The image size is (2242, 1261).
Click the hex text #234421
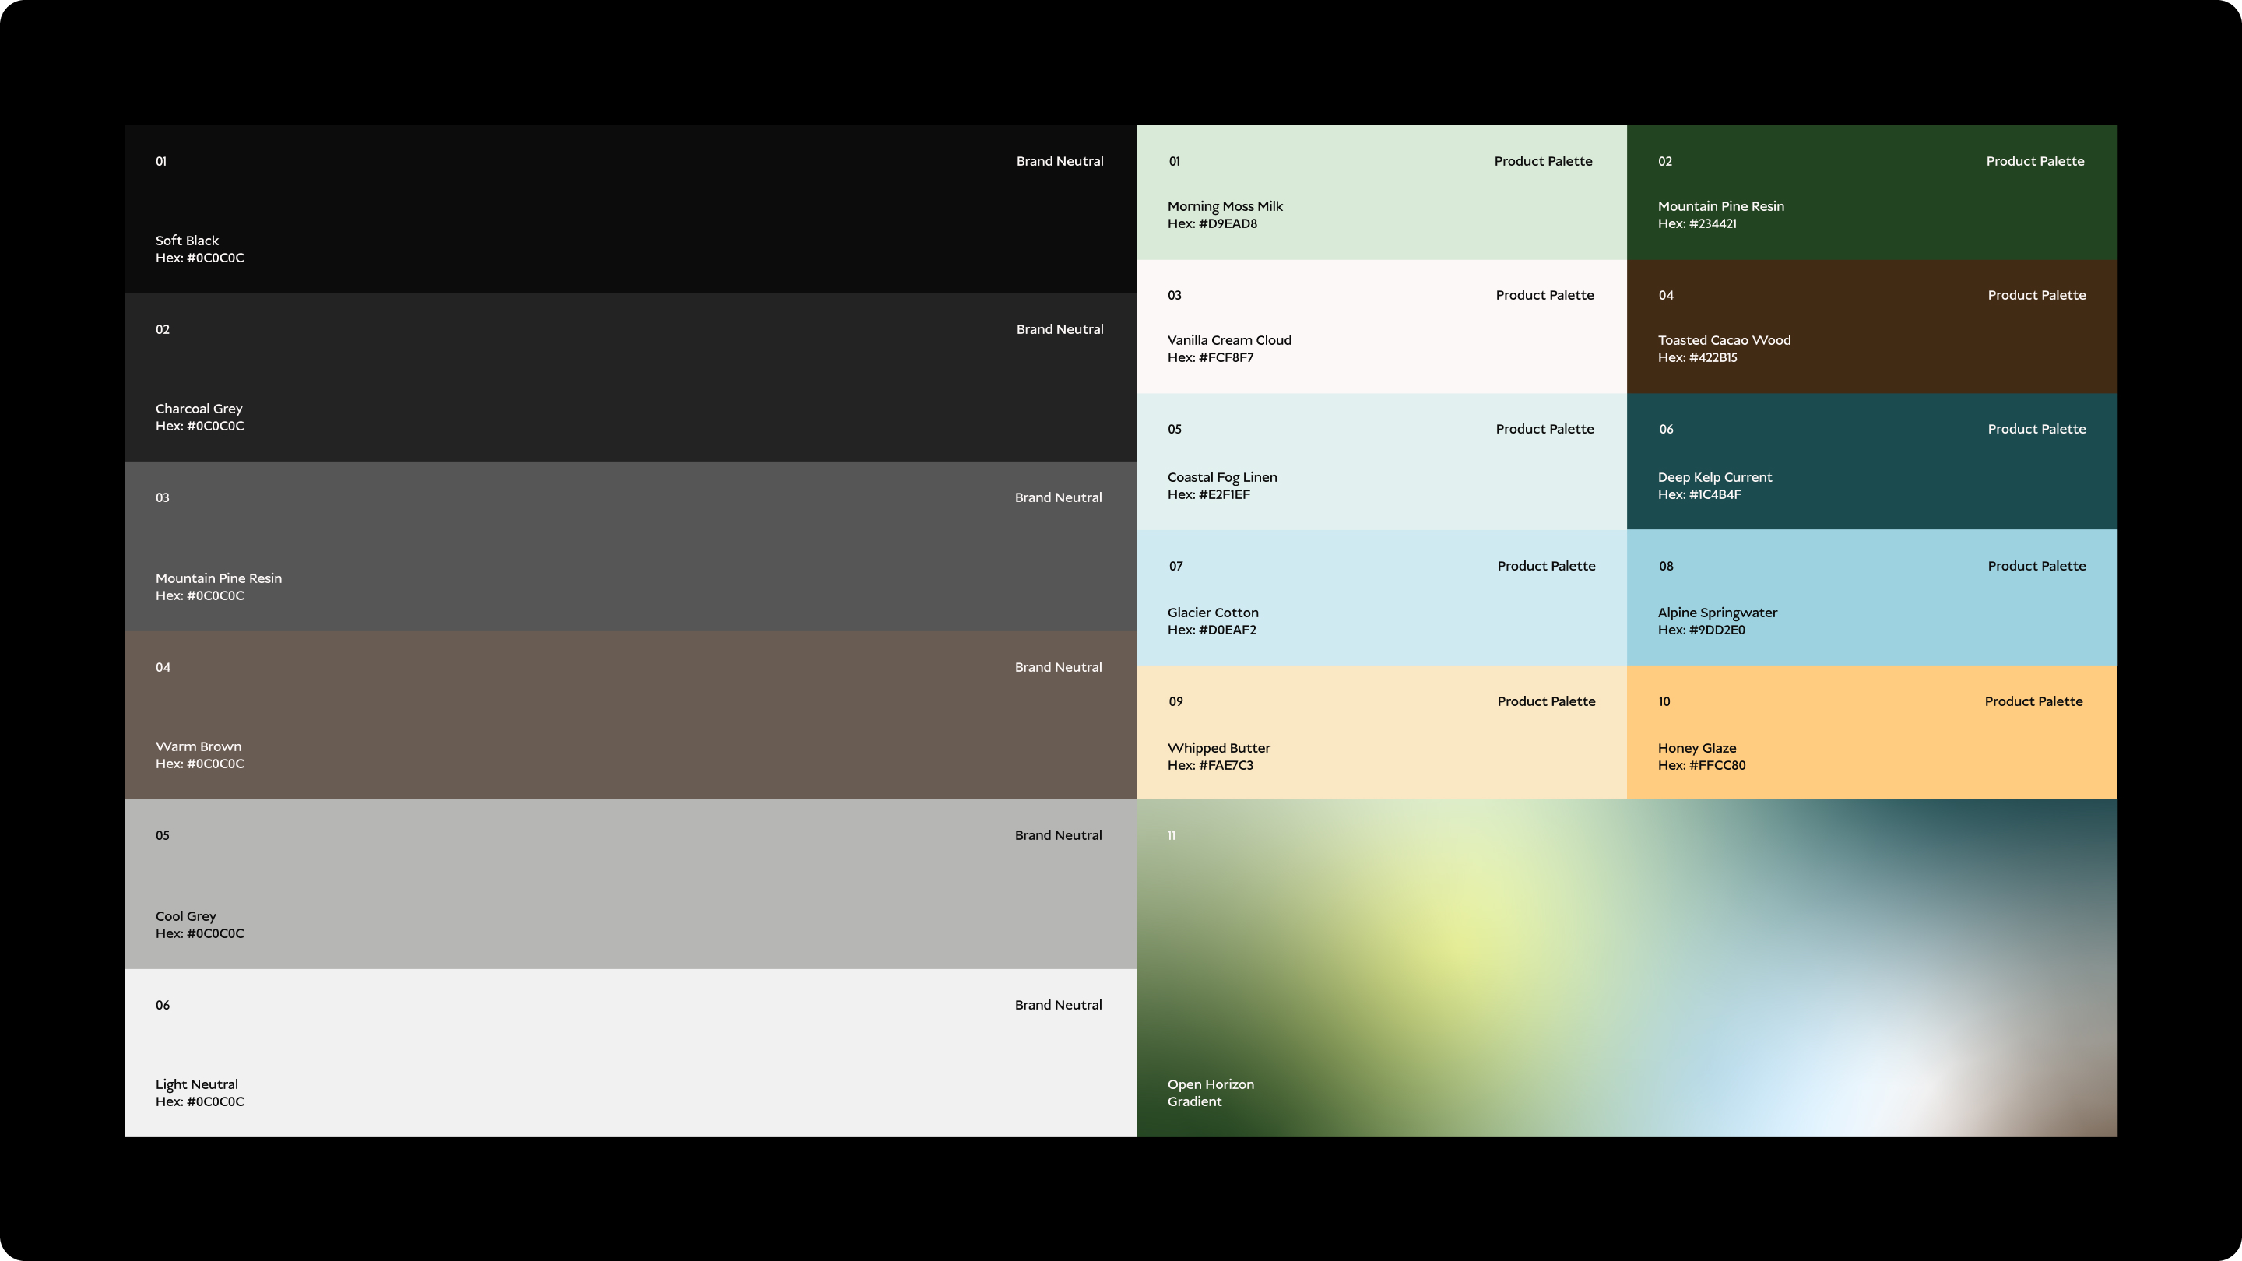[1696, 223]
